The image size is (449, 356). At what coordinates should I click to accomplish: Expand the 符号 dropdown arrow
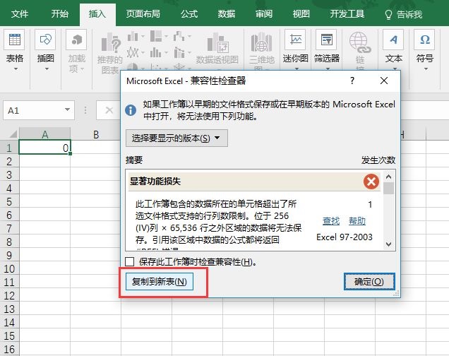[x=426, y=69]
